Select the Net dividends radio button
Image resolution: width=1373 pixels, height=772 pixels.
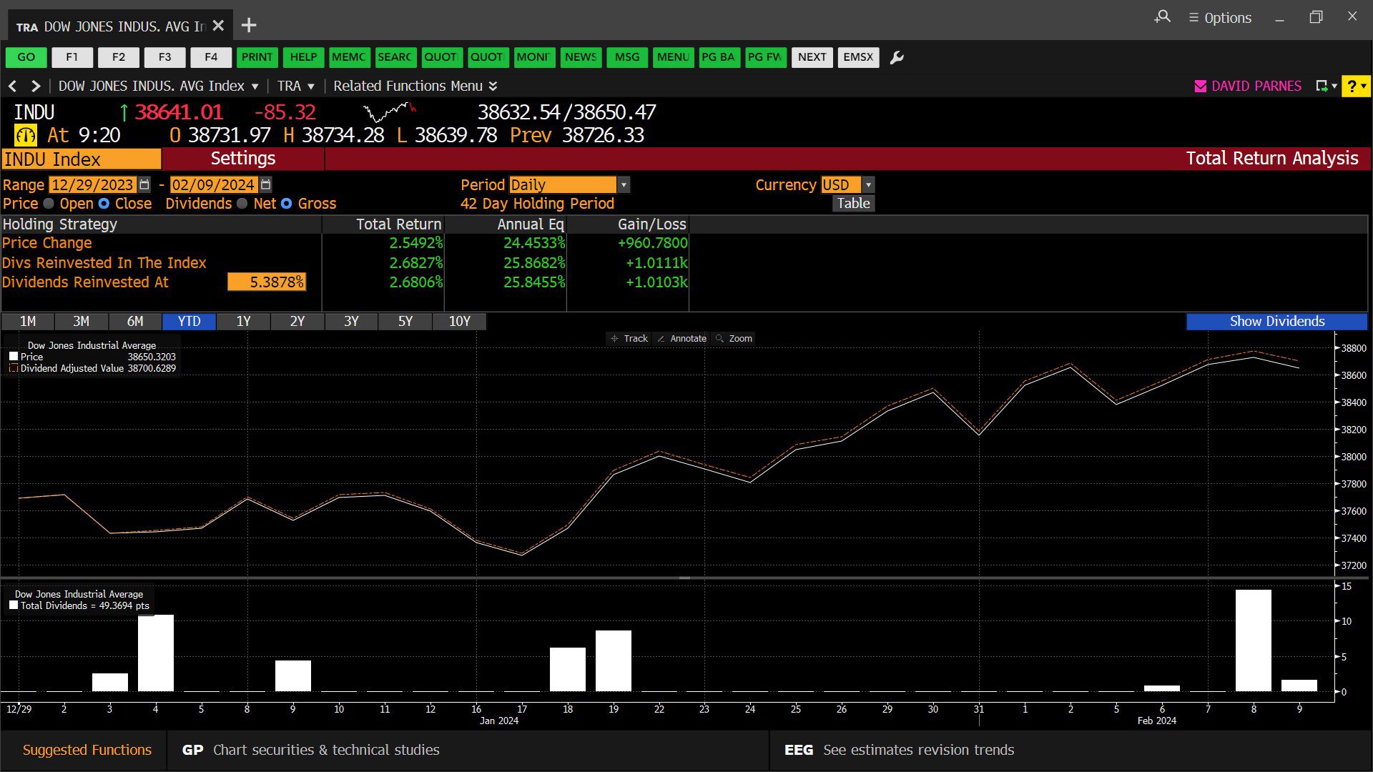pos(242,204)
